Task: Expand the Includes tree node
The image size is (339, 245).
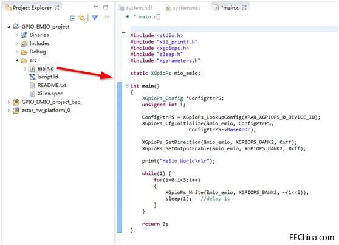Action: [17, 44]
